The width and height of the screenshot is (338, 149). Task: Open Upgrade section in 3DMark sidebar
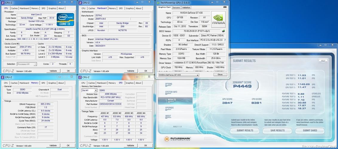tap(169, 108)
